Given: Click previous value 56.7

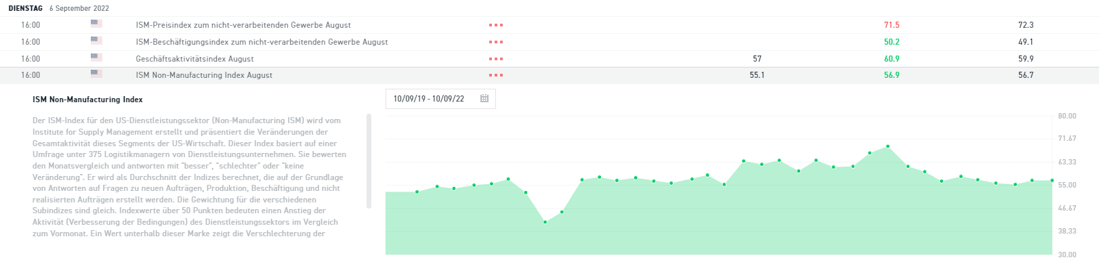Looking at the screenshot, I should click(1026, 75).
